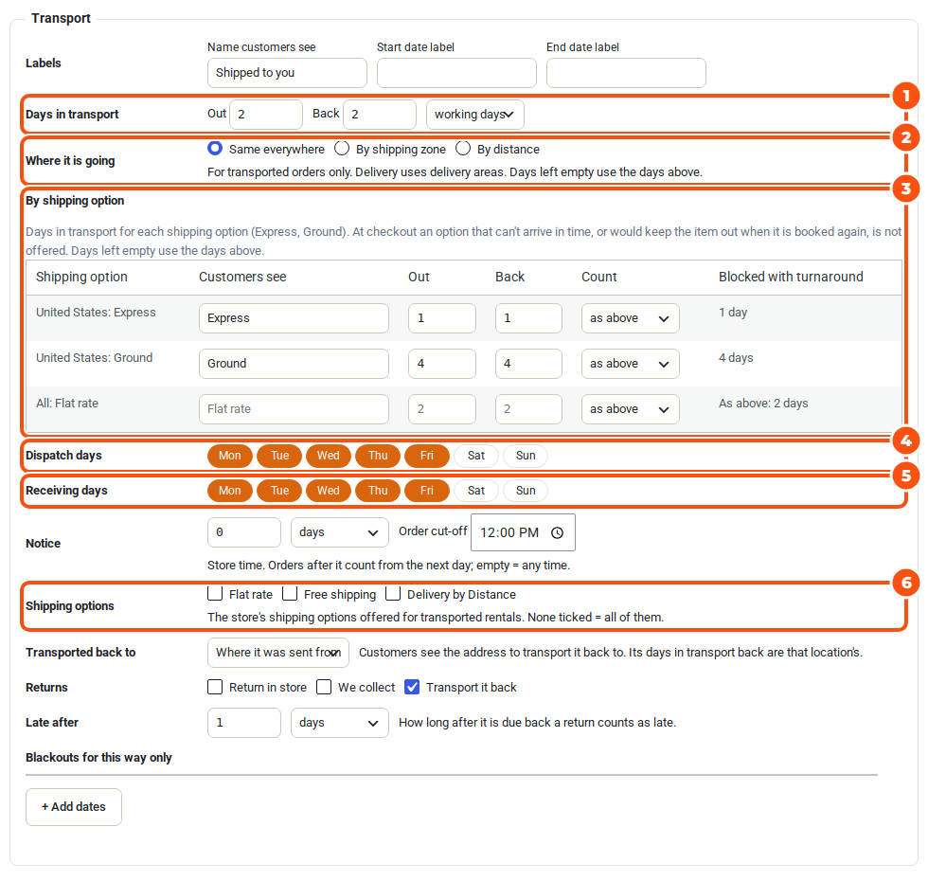This screenshot has height=881, width=928.
Task: Edit the Ground Out days field
Action: coord(442,364)
